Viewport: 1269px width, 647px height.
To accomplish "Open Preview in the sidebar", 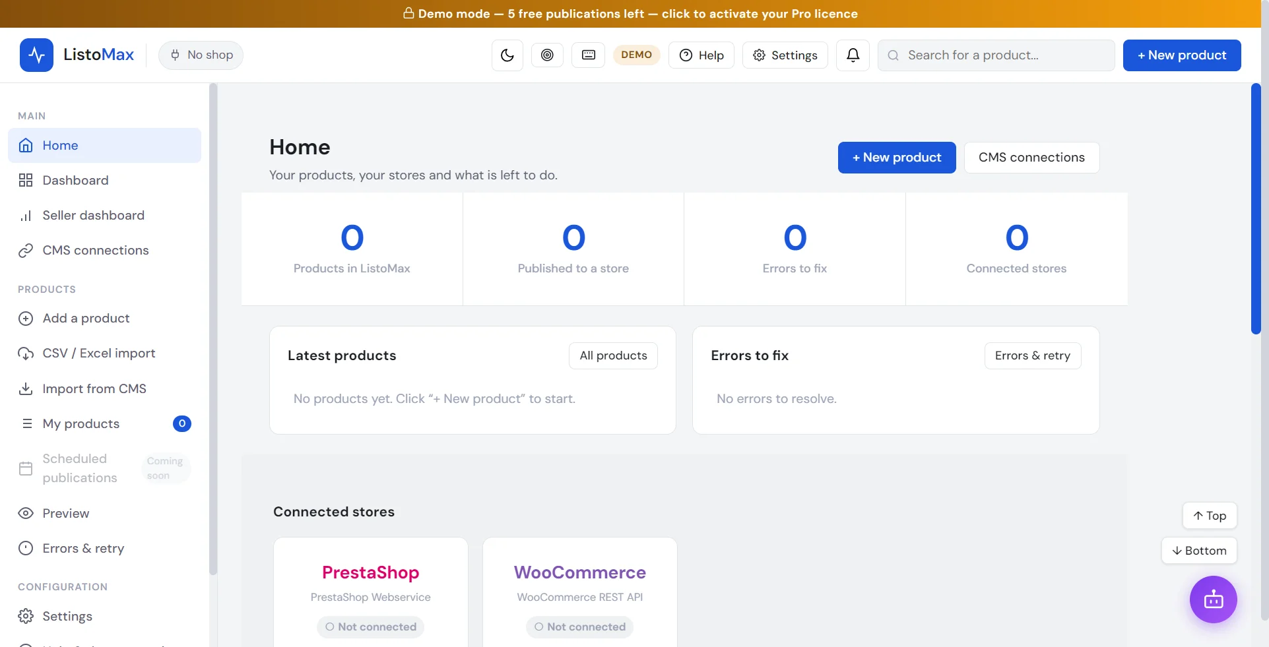I will tap(104, 513).
